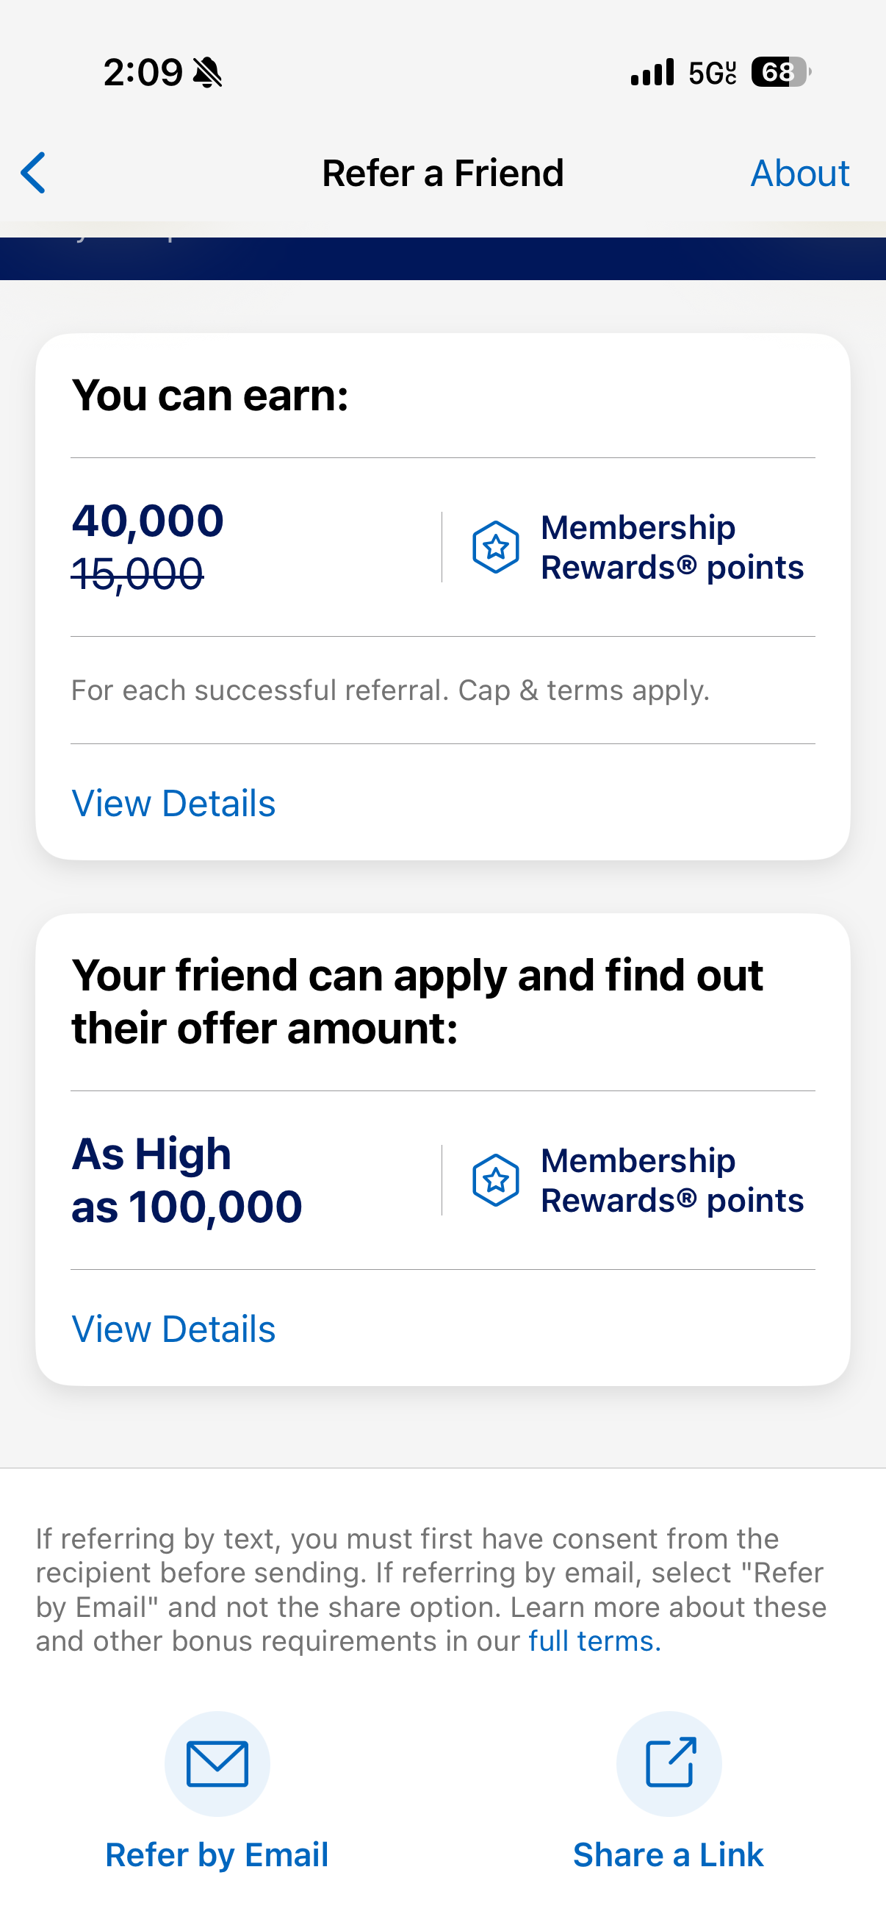Image resolution: width=886 pixels, height=1928 pixels.
Task: Tap the envelope email icon
Action: pyautogui.click(x=217, y=1763)
